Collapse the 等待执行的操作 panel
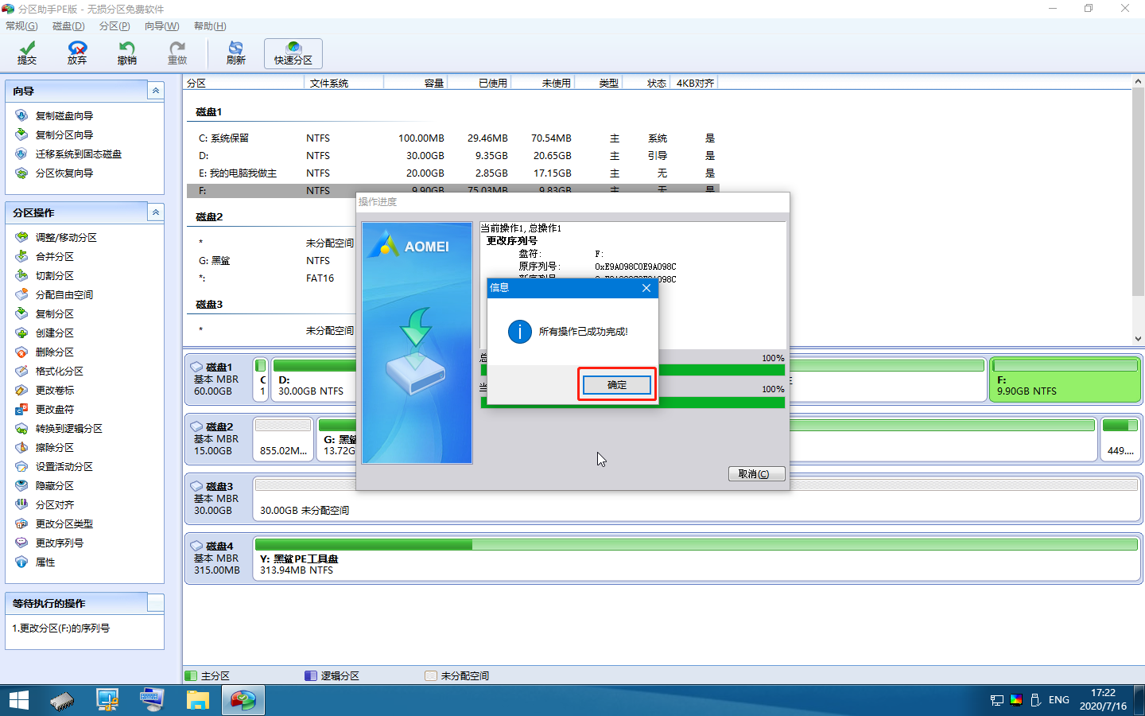Screen dimensions: 1145x716 tap(156, 603)
